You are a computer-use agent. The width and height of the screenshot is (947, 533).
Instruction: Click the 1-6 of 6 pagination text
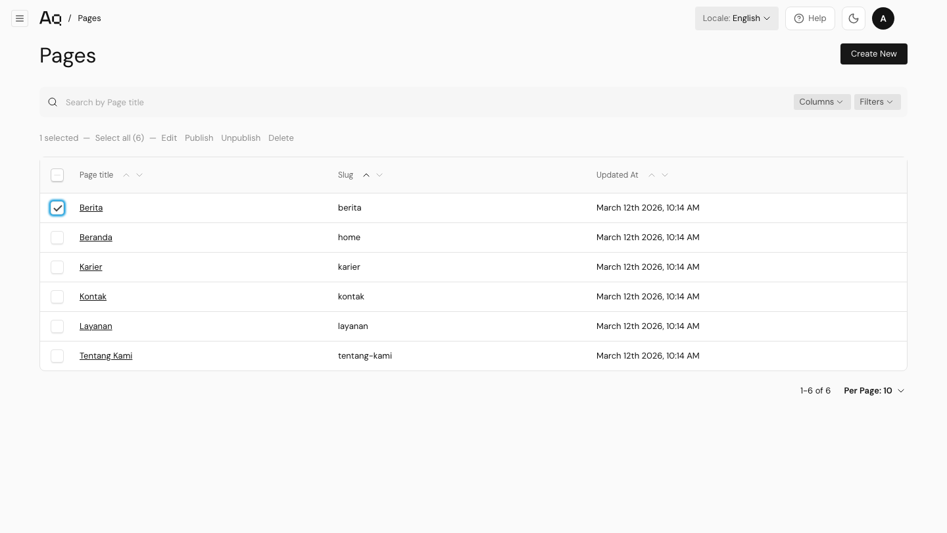[815, 391]
